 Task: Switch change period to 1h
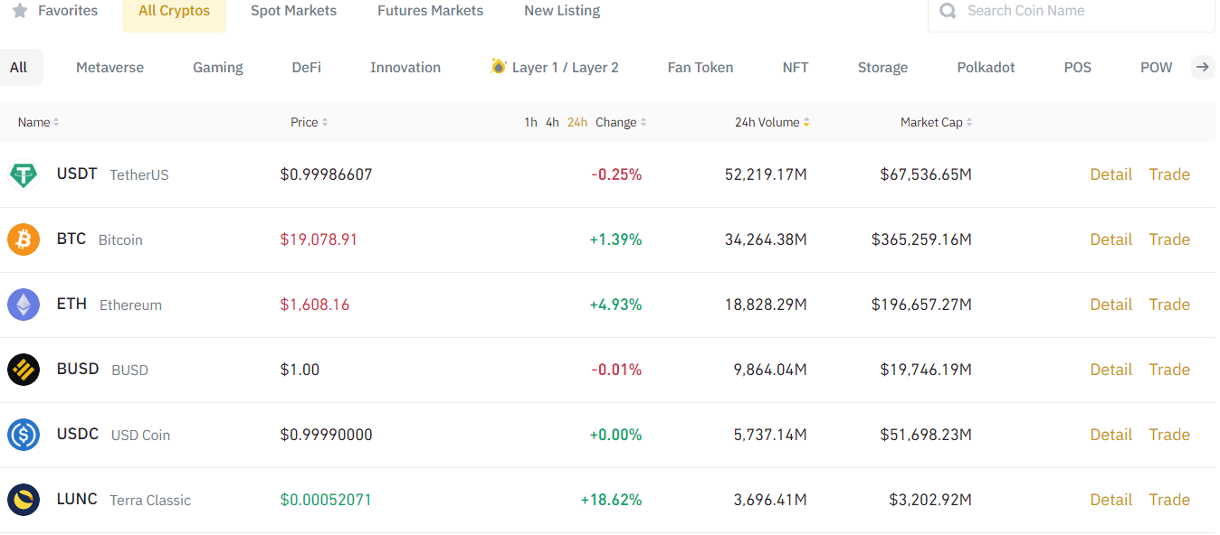(530, 123)
